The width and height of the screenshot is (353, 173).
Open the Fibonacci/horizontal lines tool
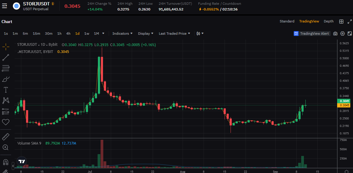[6, 68]
